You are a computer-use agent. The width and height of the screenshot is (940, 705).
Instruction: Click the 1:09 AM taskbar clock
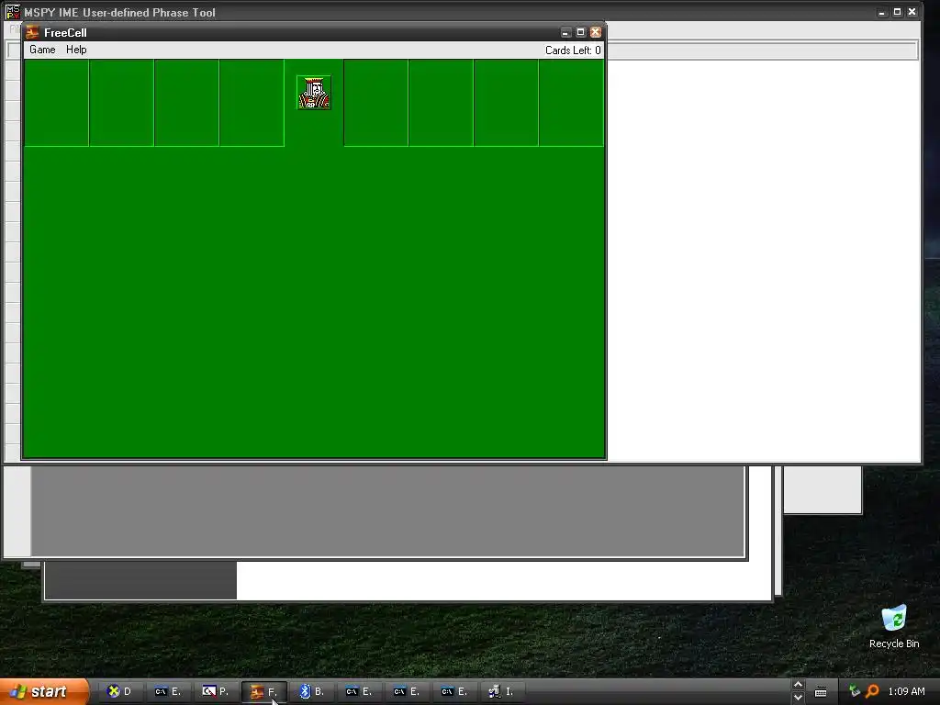click(906, 691)
